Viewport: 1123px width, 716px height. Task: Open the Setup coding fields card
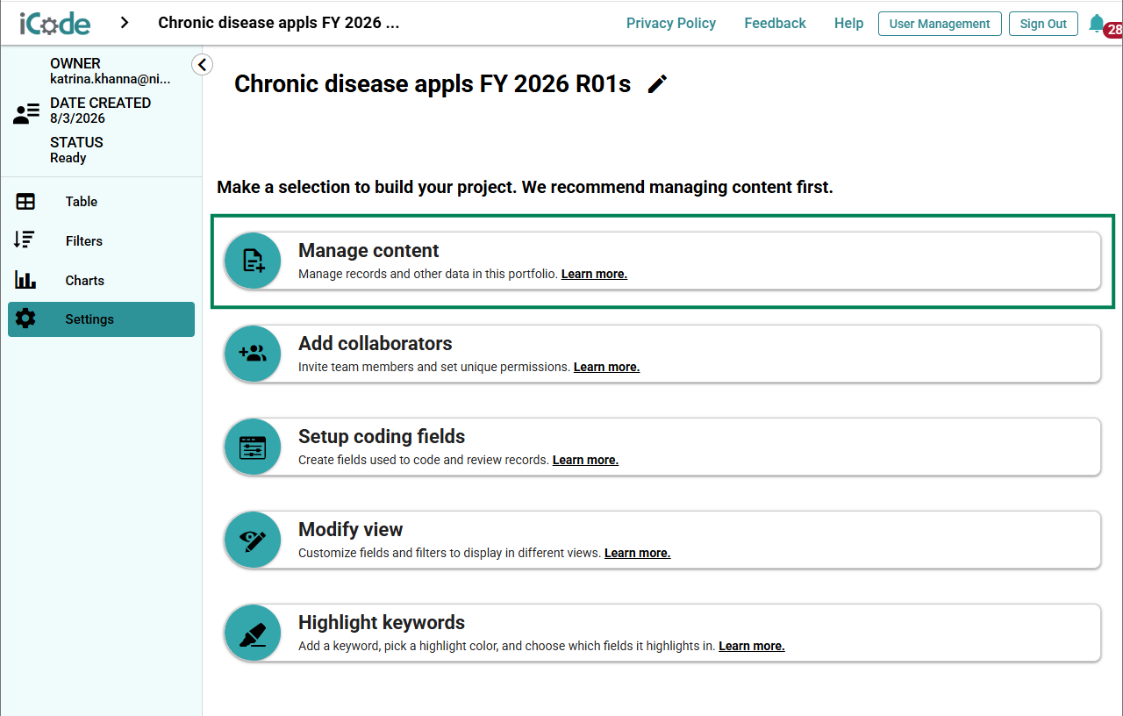[662, 447]
